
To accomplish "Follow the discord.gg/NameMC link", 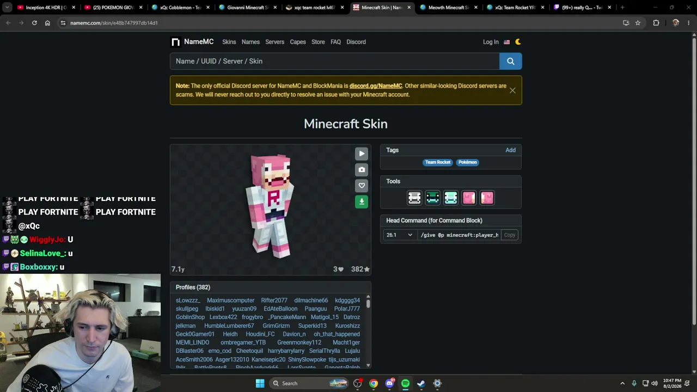I will coord(376,86).
